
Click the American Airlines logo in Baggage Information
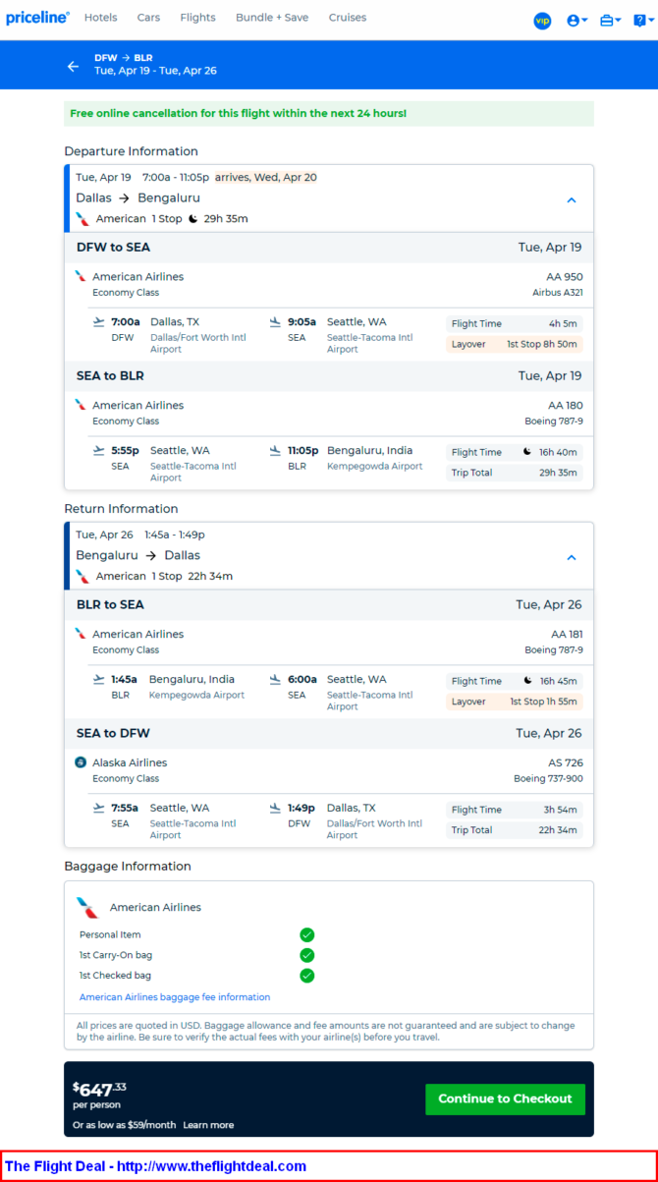click(x=87, y=907)
